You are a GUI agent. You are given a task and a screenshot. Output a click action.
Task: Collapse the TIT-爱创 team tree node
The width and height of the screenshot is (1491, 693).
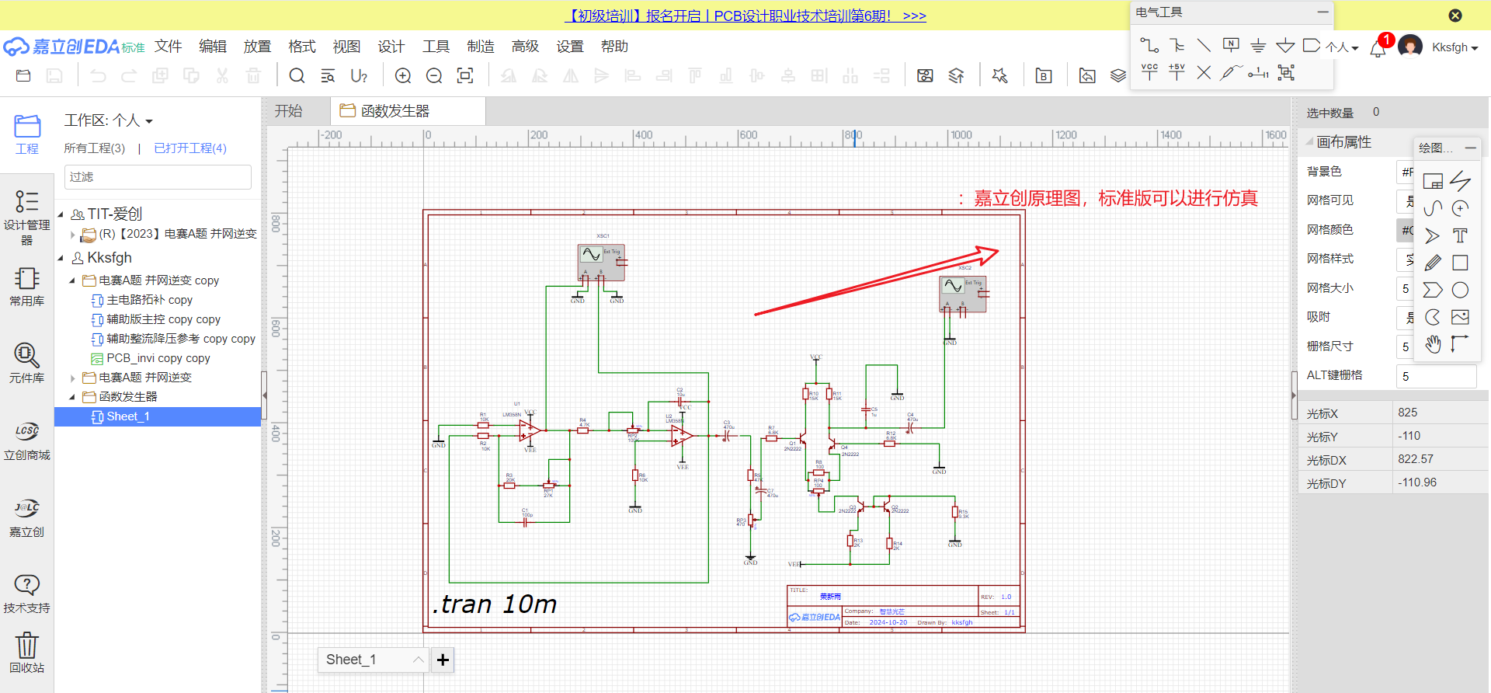coord(61,214)
